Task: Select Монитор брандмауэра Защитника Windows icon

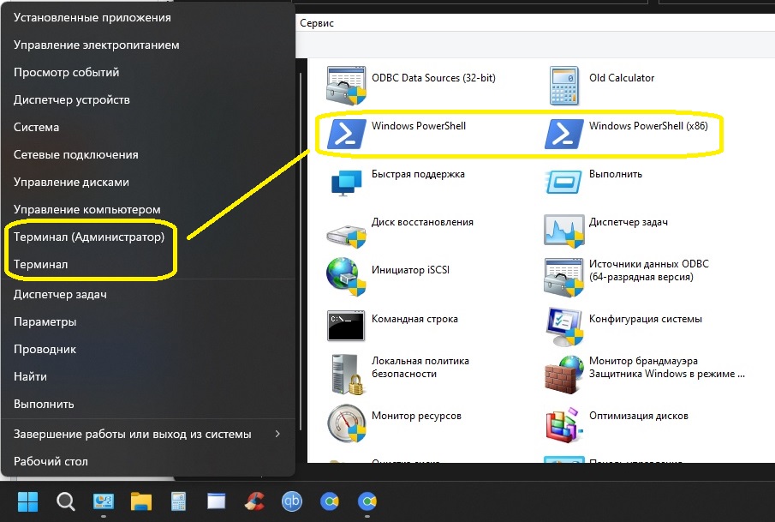Action: [x=564, y=375]
